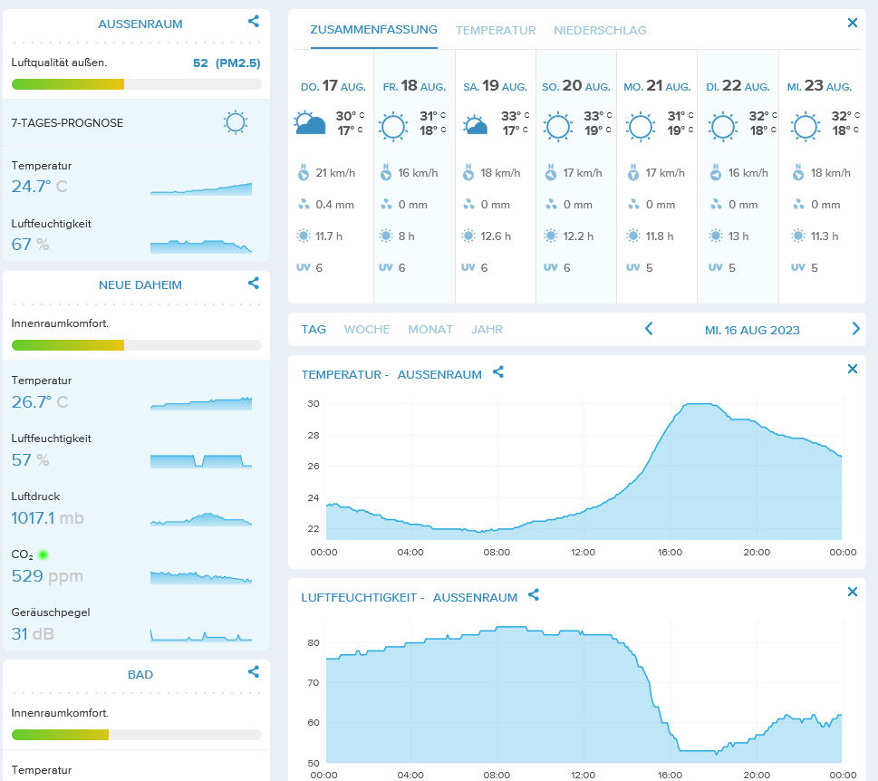Viewport: 878px width, 781px height.
Task: Click UV icon for Mi. 23 Aug.
Action: coord(798,267)
